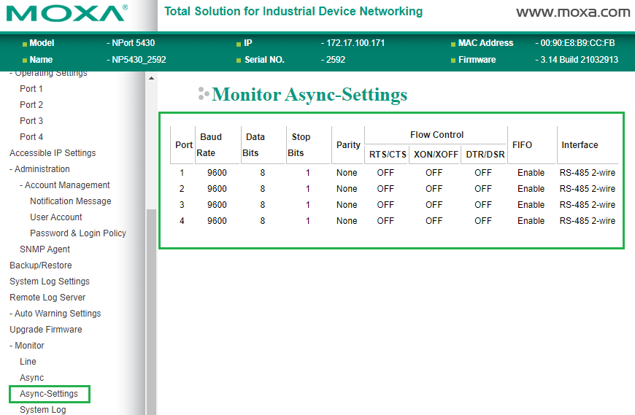This screenshot has height=415, width=635.
Task: Select Async-Settings under Monitor
Action: pos(49,394)
